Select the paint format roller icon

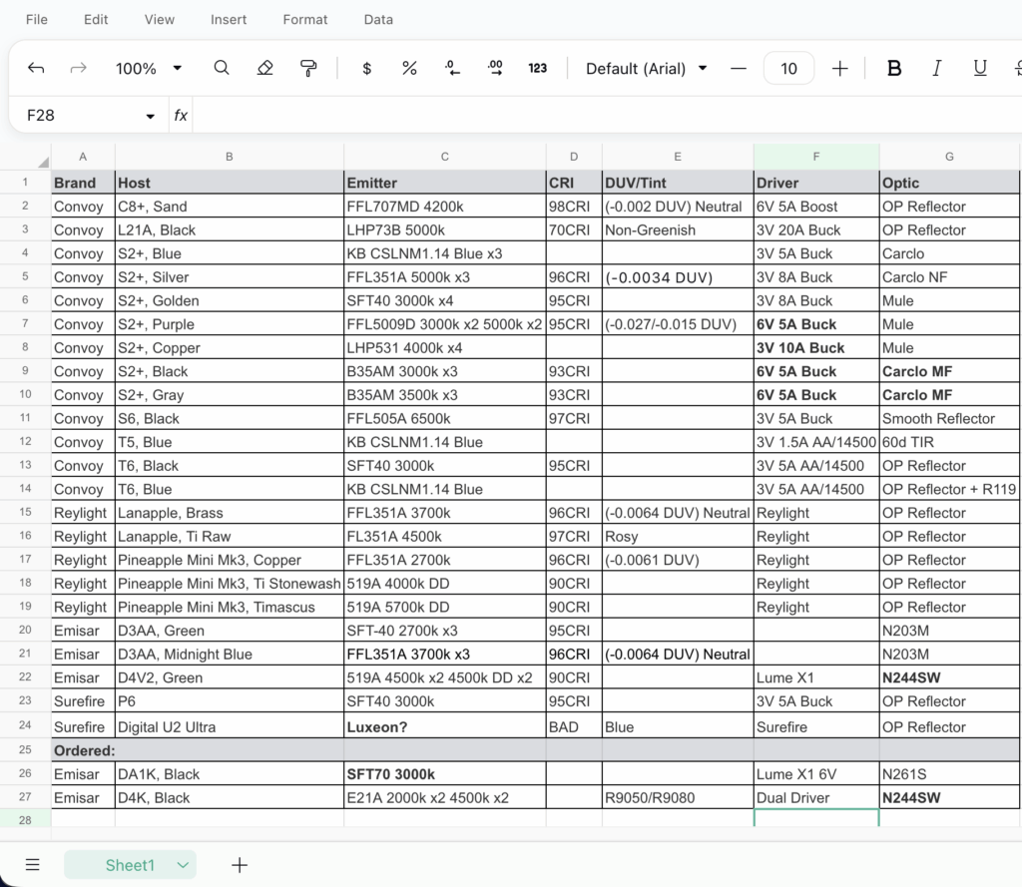tap(308, 68)
